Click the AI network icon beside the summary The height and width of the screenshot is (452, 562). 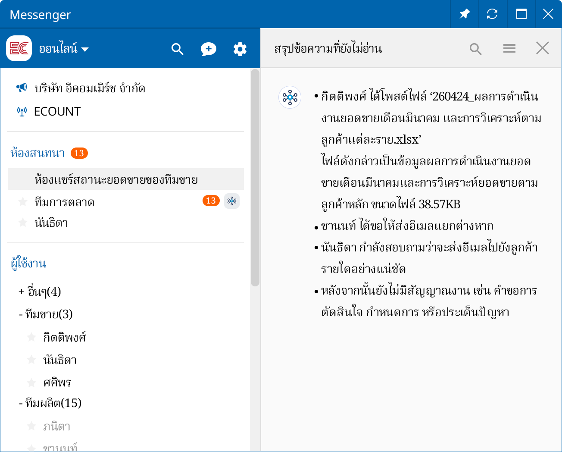[x=290, y=97]
